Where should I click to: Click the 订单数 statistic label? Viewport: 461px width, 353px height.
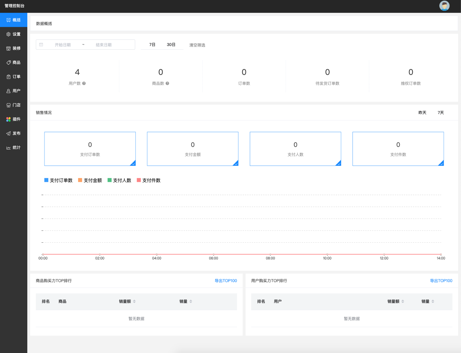(244, 84)
